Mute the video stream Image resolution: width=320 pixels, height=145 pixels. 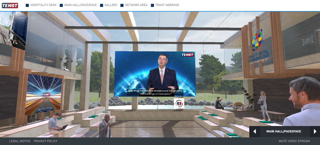click(x=294, y=141)
